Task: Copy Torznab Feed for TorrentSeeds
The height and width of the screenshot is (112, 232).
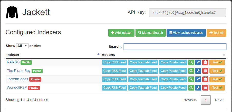Action: pos(143,79)
